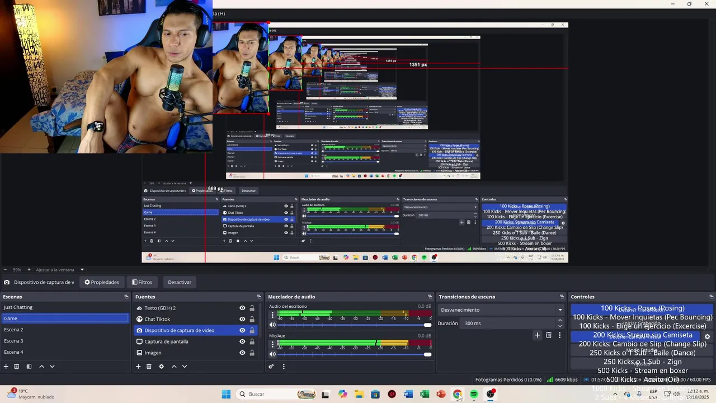Open audio mixer menu dots at bottom

284,367
